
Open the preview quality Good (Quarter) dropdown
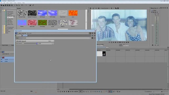pyautogui.click(x=105, y=8)
